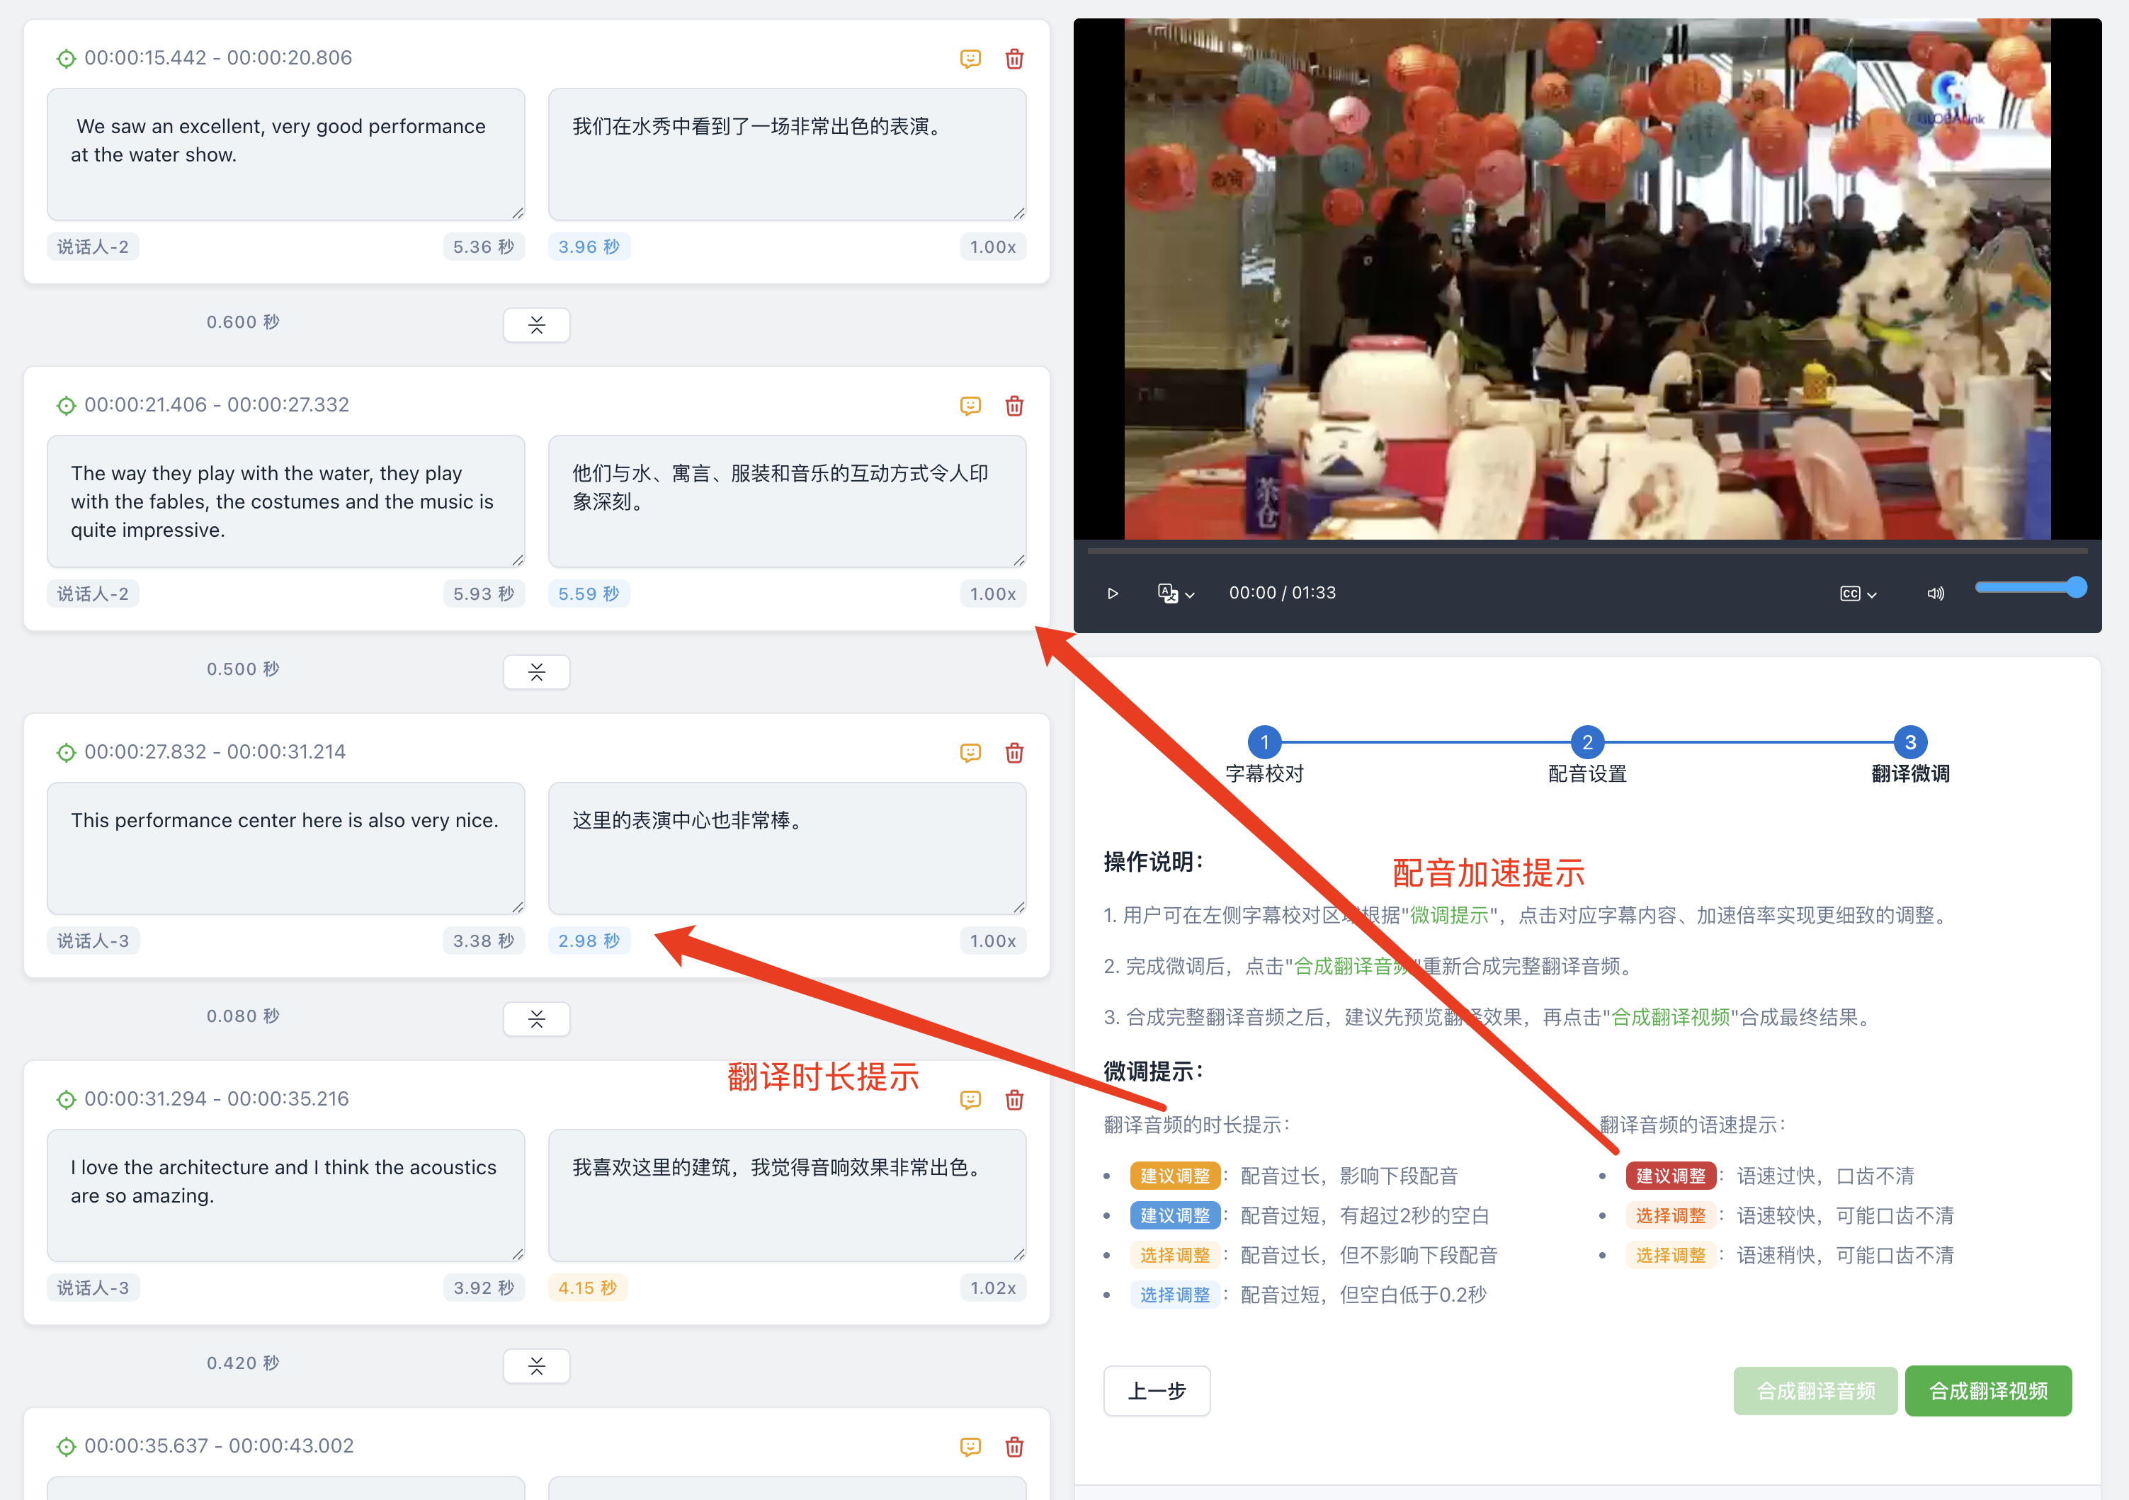Screen dimensions: 2129x1500
Task: Click the video preview frame
Action: pyautogui.click(x=1586, y=278)
